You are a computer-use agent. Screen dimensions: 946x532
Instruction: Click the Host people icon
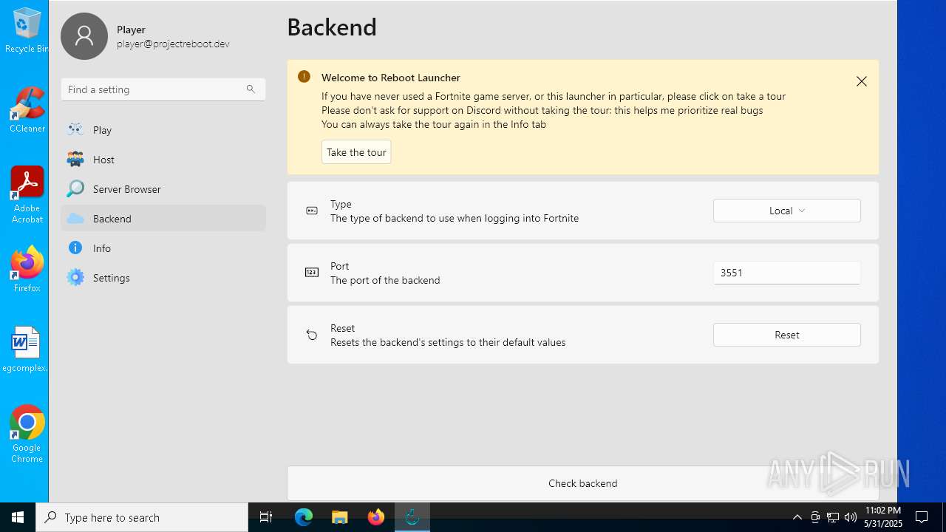(x=75, y=159)
